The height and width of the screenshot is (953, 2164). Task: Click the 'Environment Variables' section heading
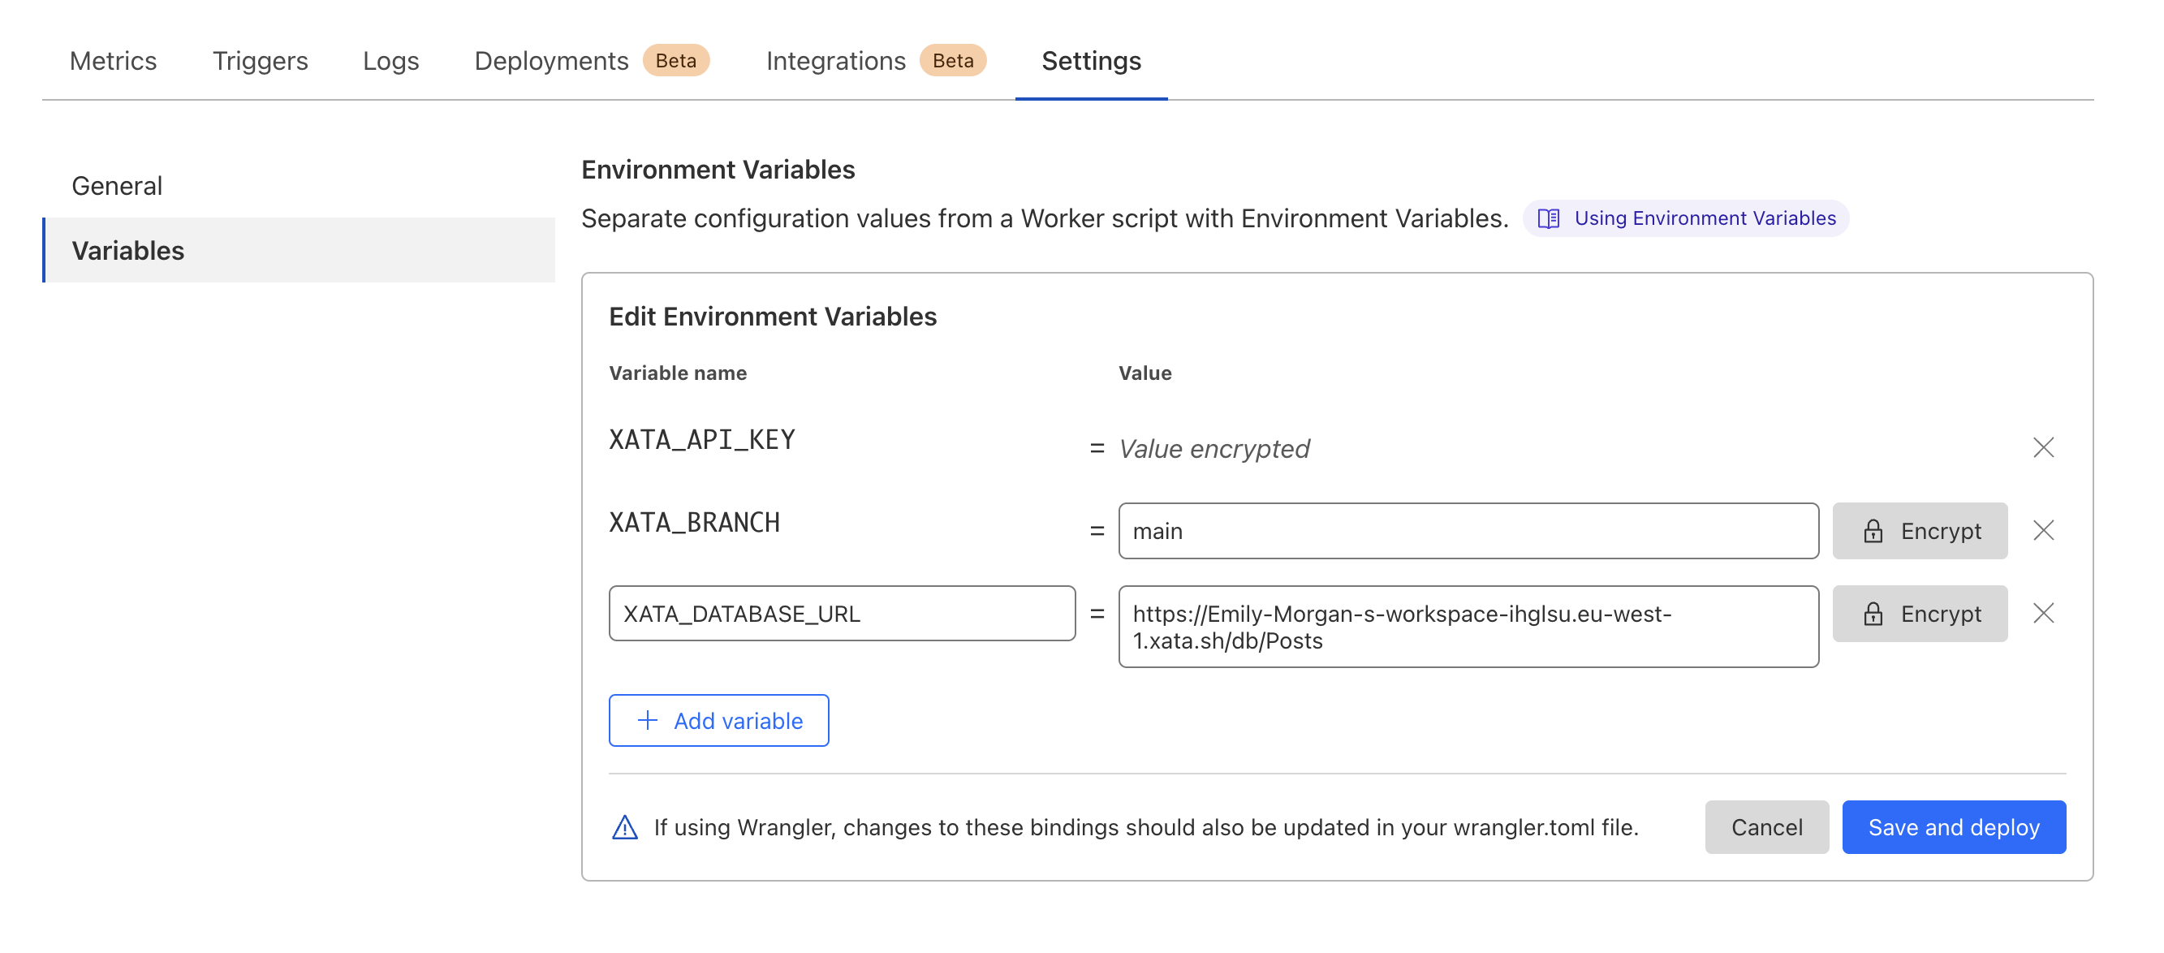click(718, 169)
